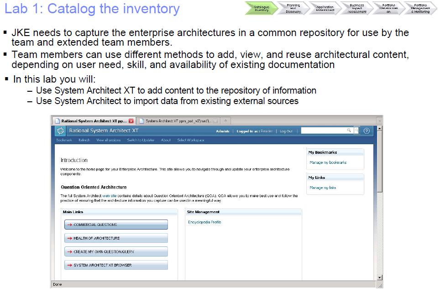Click the Admin link in header

coord(223,131)
